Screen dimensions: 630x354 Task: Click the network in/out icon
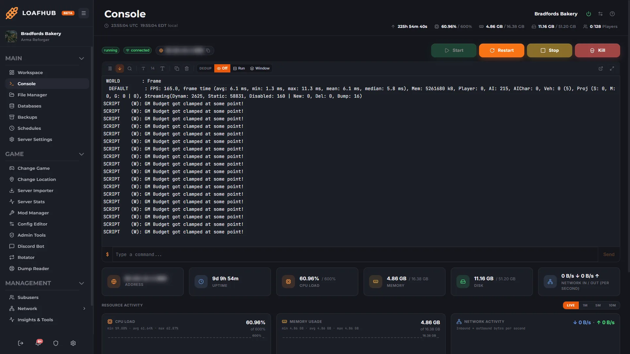550,282
